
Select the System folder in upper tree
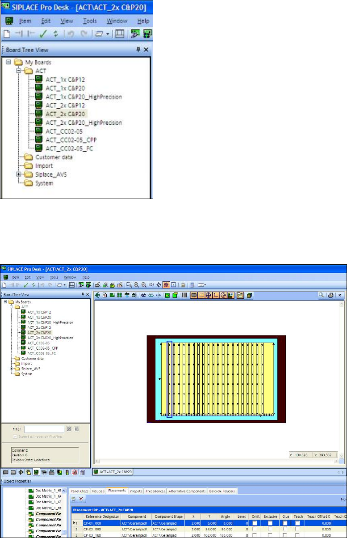click(44, 183)
